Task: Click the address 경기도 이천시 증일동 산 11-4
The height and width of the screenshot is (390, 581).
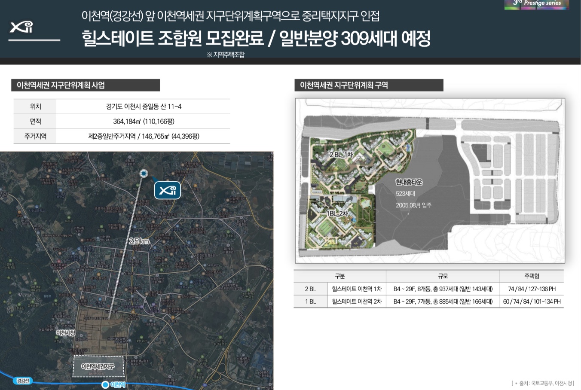Action: coord(144,107)
